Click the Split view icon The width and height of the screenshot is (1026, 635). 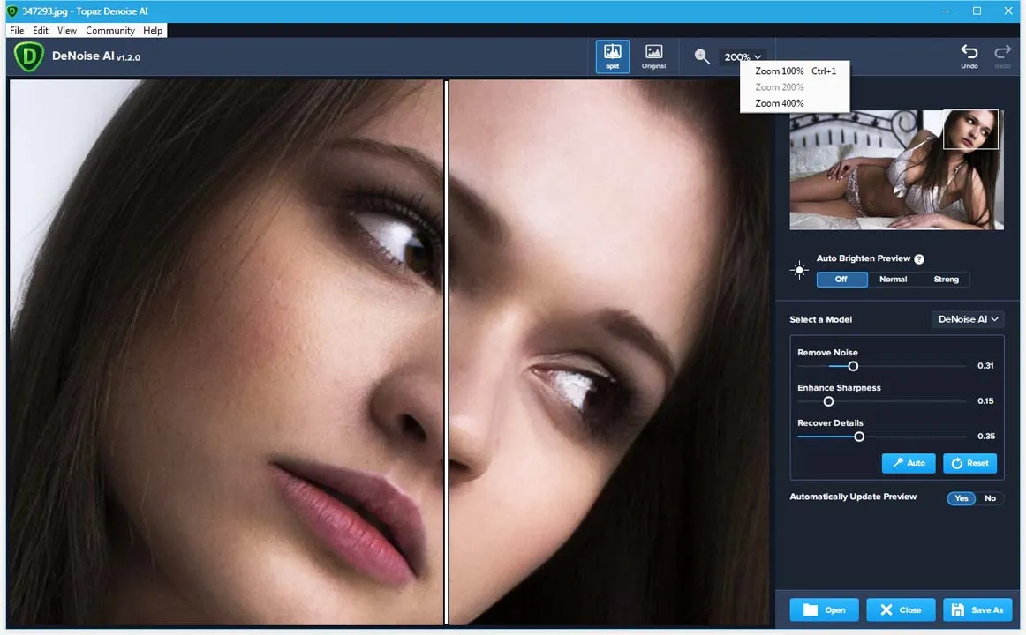click(x=612, y=56)
